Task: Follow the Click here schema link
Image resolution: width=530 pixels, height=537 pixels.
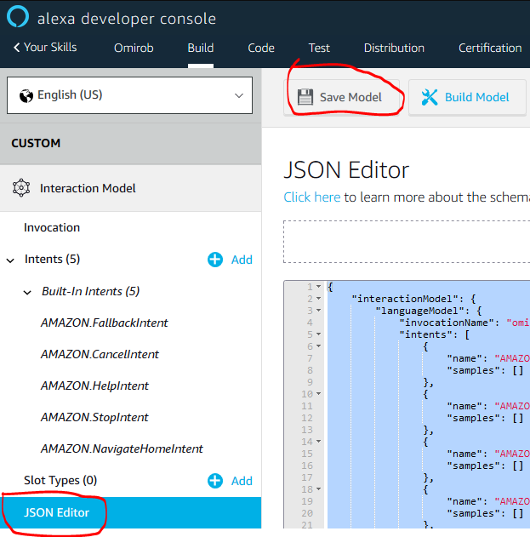Action: point(312,197)
